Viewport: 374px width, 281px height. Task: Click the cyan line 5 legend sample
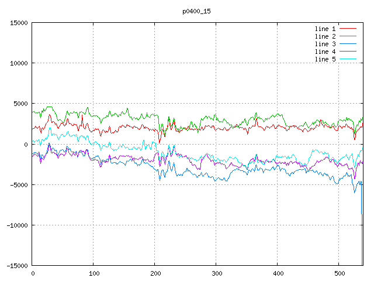(x=348, y=59)
